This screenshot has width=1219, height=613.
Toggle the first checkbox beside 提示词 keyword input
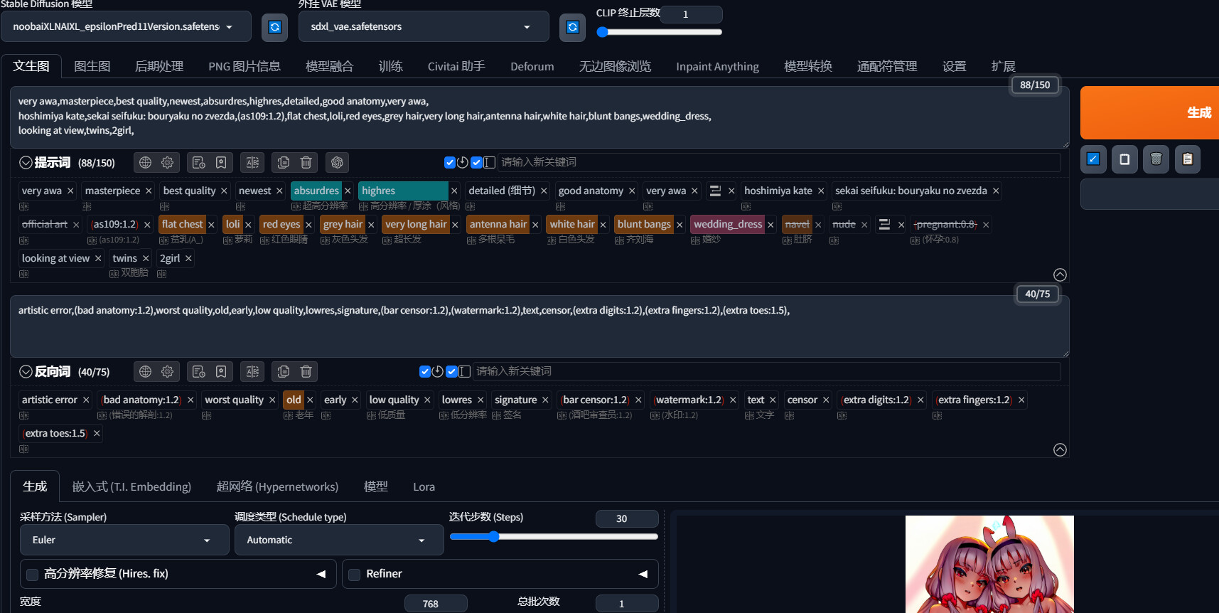(450, 162)
